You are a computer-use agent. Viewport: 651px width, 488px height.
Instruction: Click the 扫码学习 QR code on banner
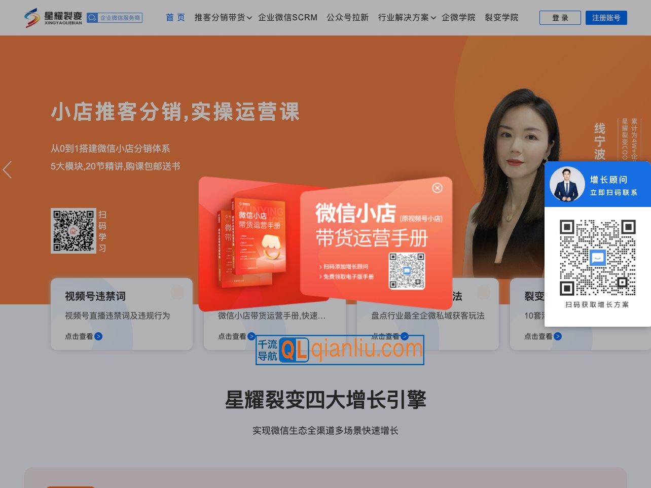pos(74,231)
